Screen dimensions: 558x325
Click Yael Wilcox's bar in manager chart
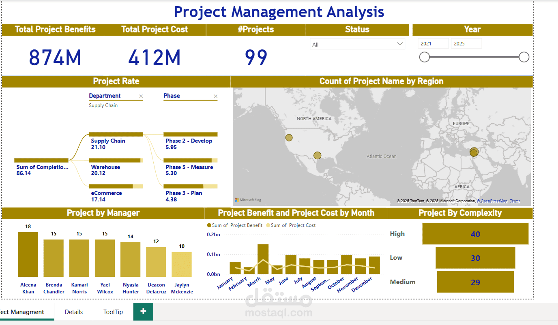105,258
